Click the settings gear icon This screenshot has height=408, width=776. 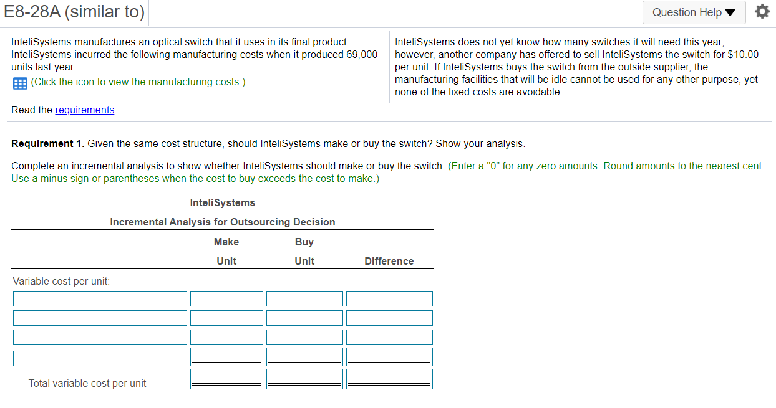point(762,11)
